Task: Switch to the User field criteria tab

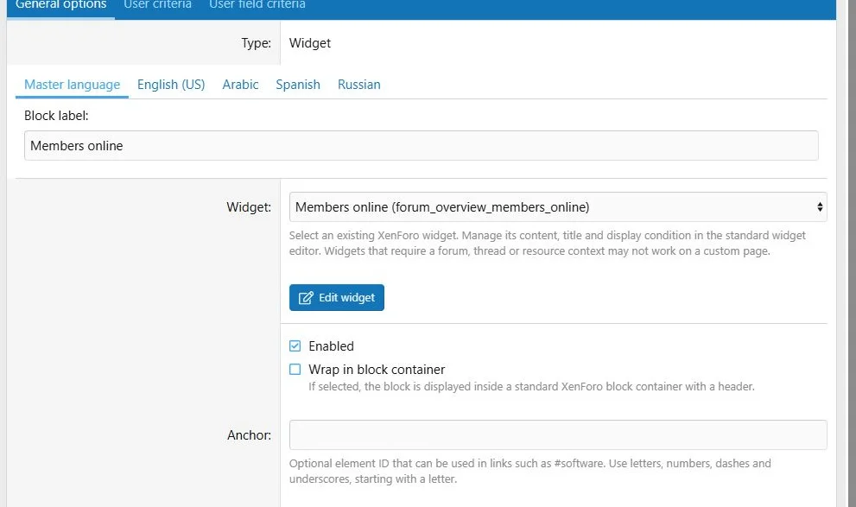Action: [x=257, y=6]
